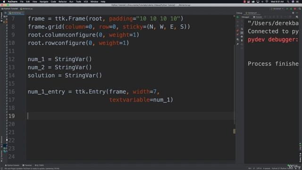Open the Help menu

pos(103,1)
